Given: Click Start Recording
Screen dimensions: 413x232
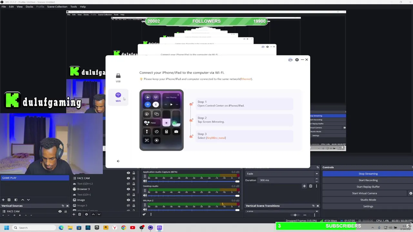Looking at the screenshot, I should coord(368,180).
